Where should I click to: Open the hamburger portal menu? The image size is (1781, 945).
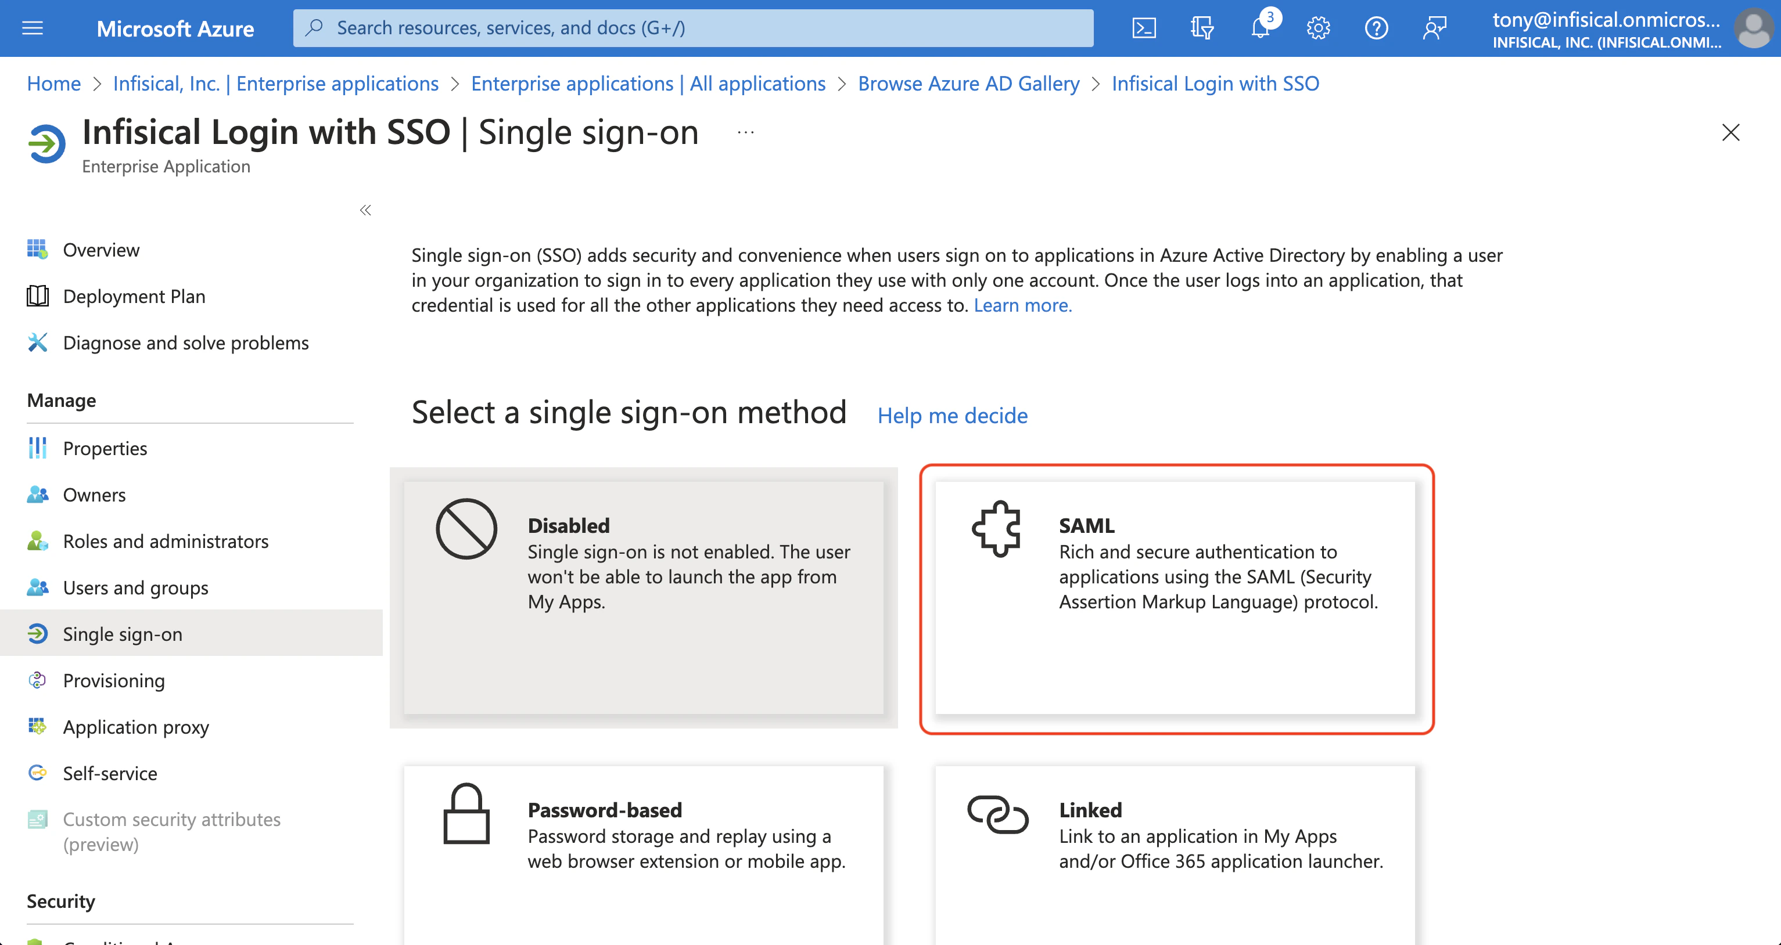tap(33, 28)
